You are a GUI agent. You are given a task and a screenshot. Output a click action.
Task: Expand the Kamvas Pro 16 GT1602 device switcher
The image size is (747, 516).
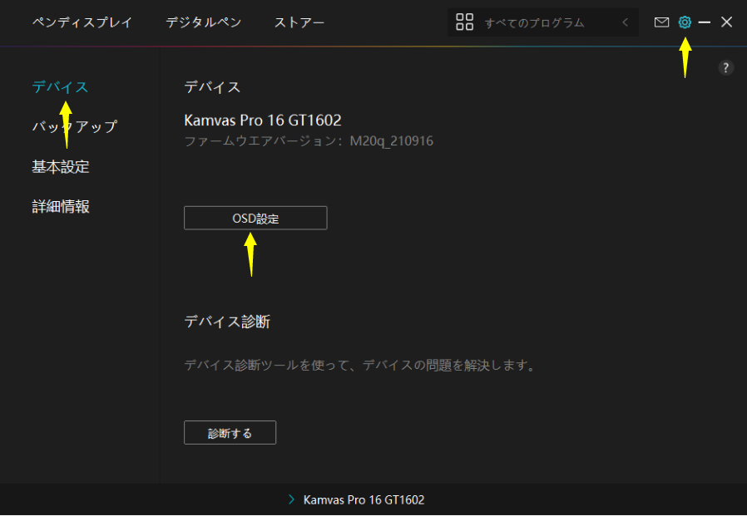tap(357, 500)
